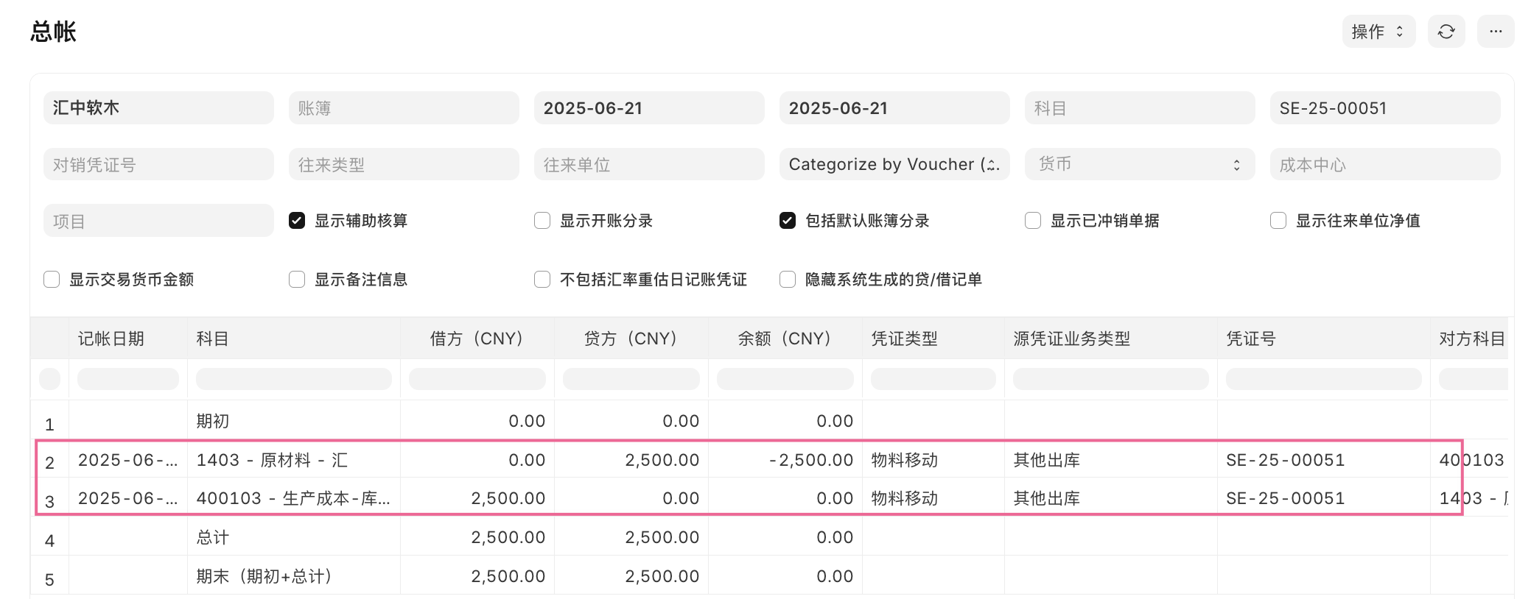The height and width of the screenshot is (599, 1531).
Task: Select the 期末（期初+总计）row label
Action: click(x=264, y=576)
